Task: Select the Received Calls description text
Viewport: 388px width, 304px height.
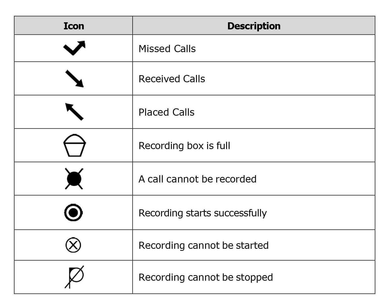Action: 172,79
